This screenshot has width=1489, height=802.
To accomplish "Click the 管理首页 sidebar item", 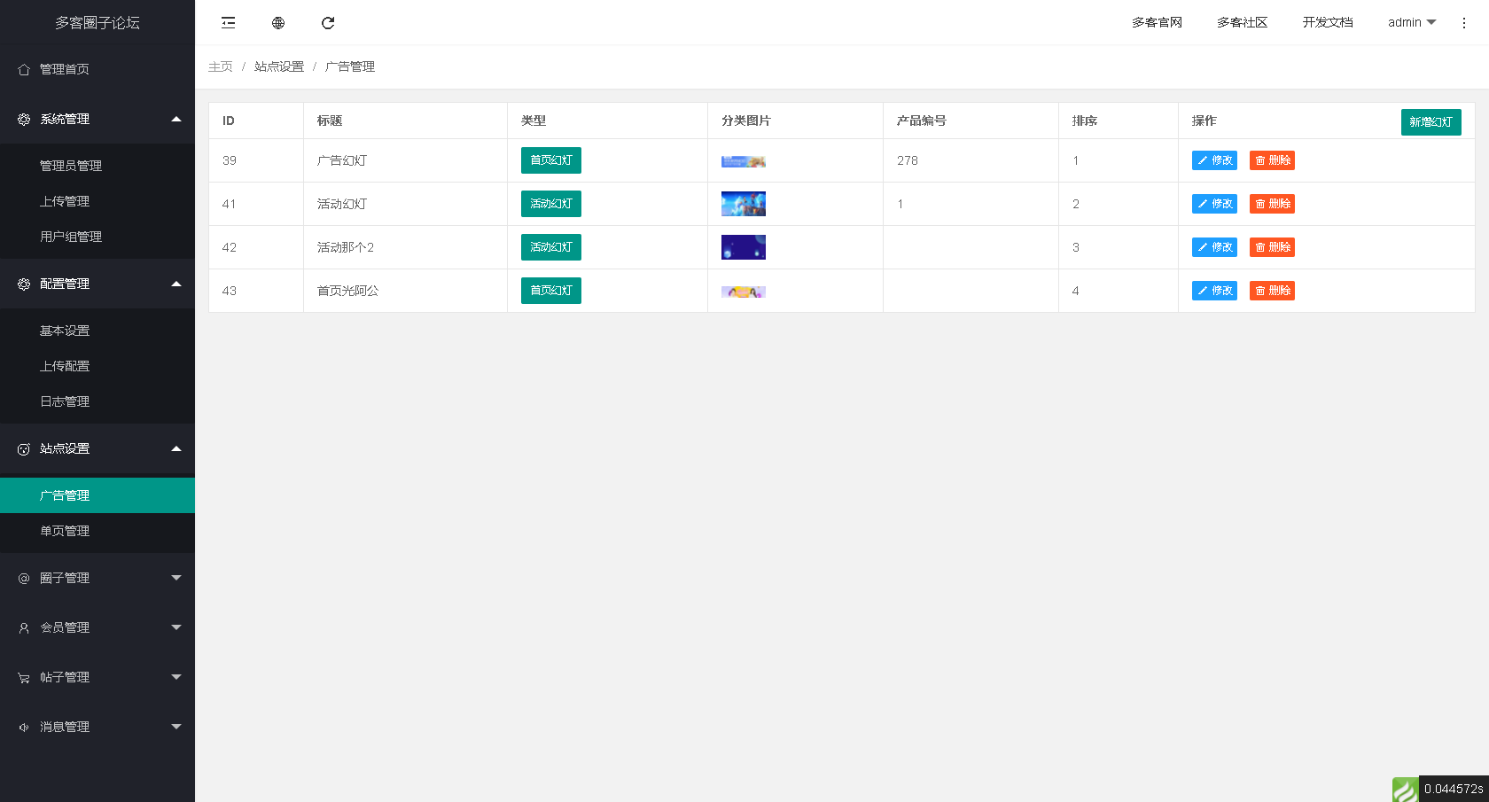I will pos(97,69).
